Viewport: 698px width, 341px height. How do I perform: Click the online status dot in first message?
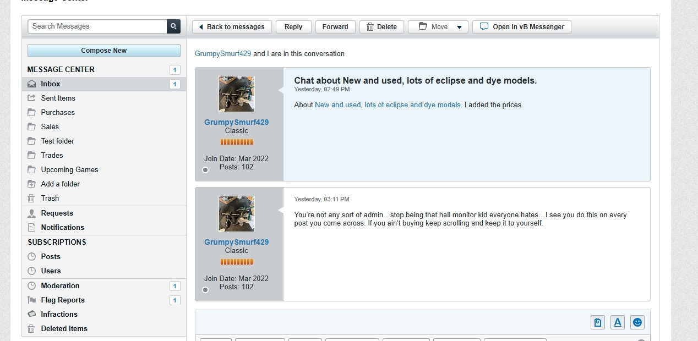(205, 170)
